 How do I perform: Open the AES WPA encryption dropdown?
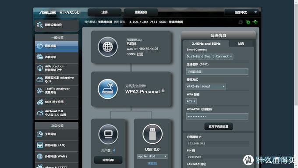[x=191, y=101]
